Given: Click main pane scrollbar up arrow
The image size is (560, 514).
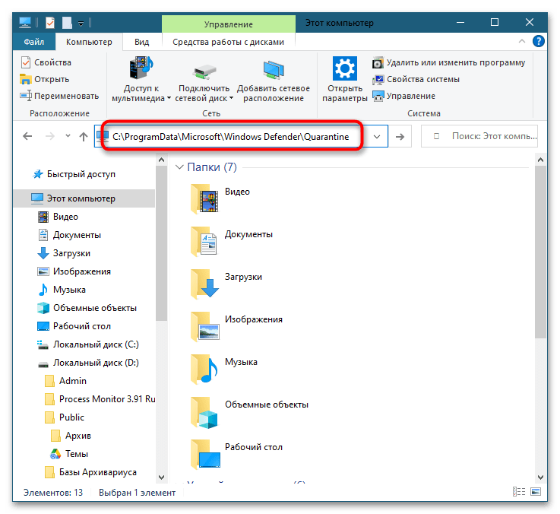Looking at the screenshot, I should point(540,160).
